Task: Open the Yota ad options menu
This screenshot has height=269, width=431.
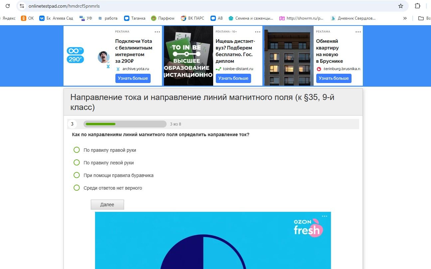Action: (157, 32)
